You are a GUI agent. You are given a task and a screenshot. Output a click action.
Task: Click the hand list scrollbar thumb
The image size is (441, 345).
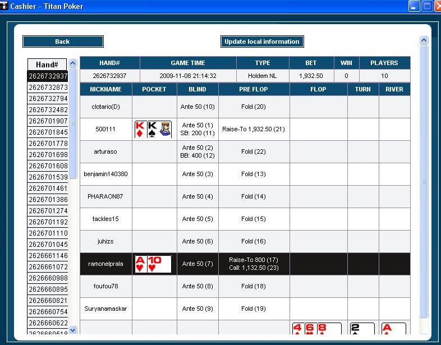pos(73,123)
